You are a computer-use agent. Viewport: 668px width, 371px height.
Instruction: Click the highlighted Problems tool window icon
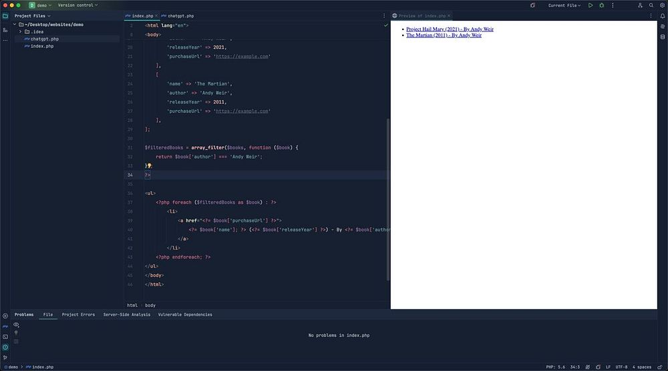[5, 347]
